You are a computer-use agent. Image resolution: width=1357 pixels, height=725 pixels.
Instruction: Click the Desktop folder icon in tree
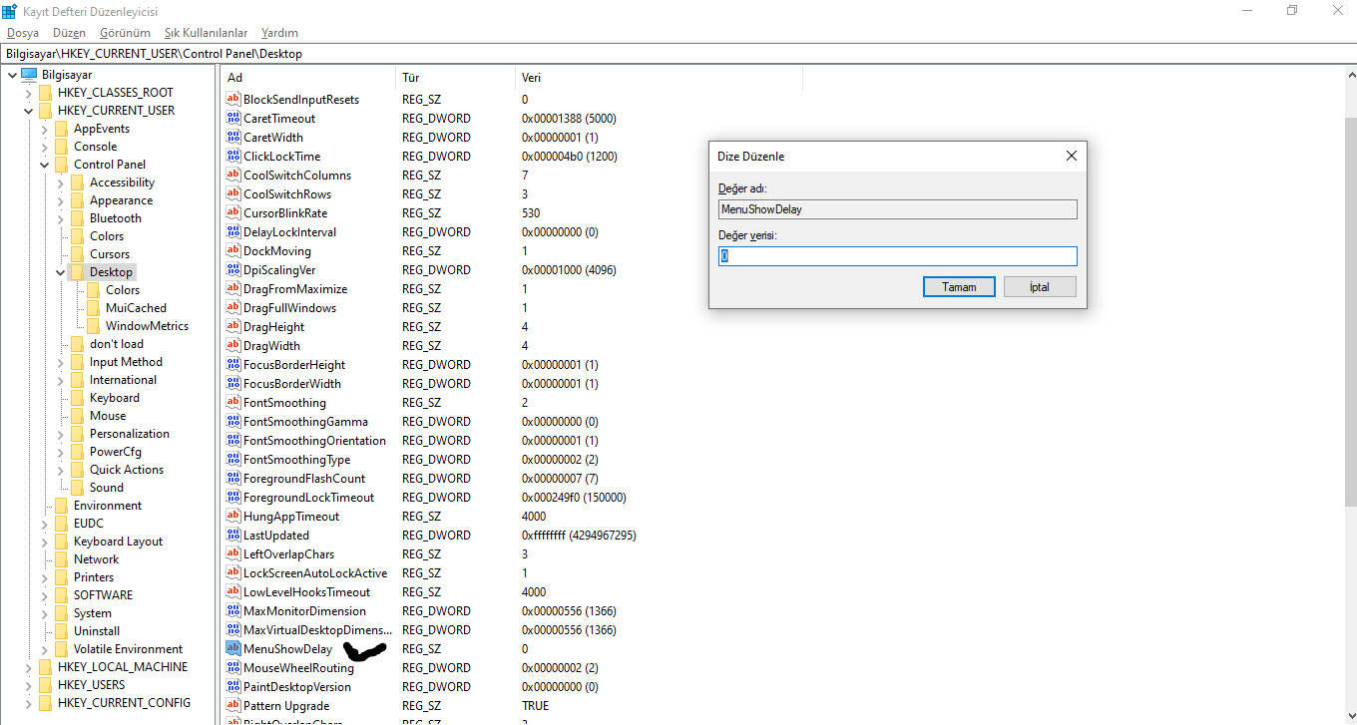click(78, 272)
